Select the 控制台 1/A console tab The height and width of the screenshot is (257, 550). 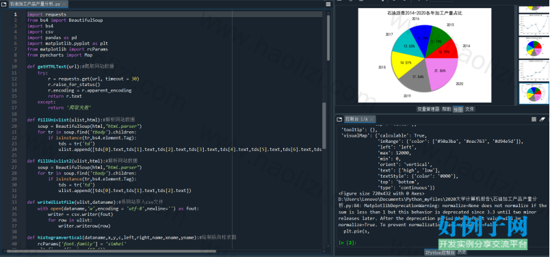360,119
